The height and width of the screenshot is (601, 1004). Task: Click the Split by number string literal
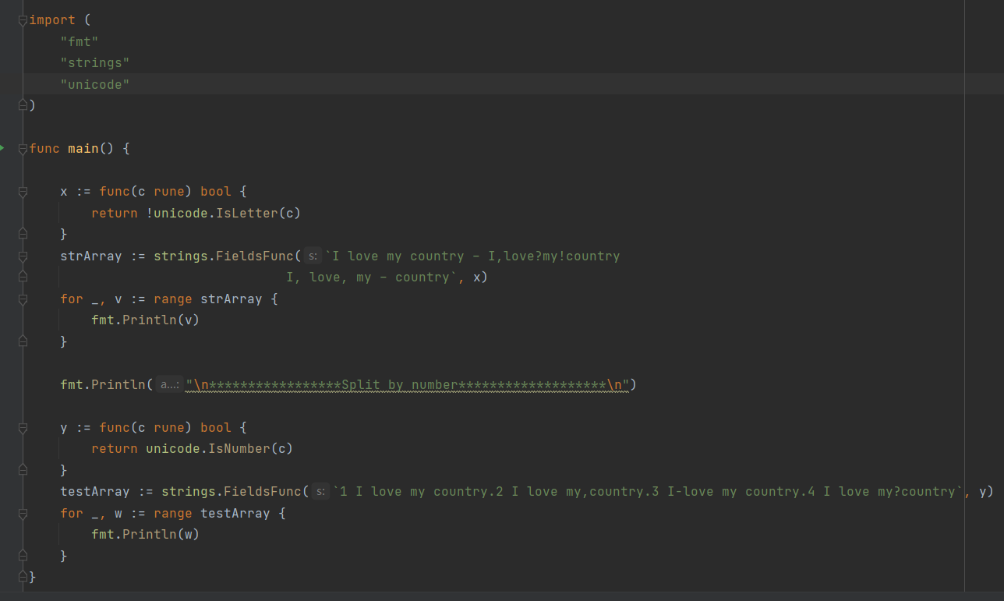point(407,384)
